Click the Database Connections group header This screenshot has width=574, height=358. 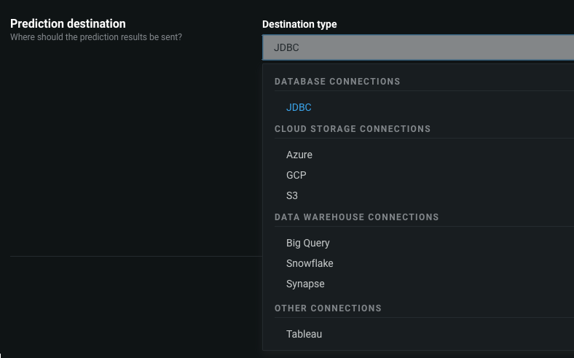(337, 82)
